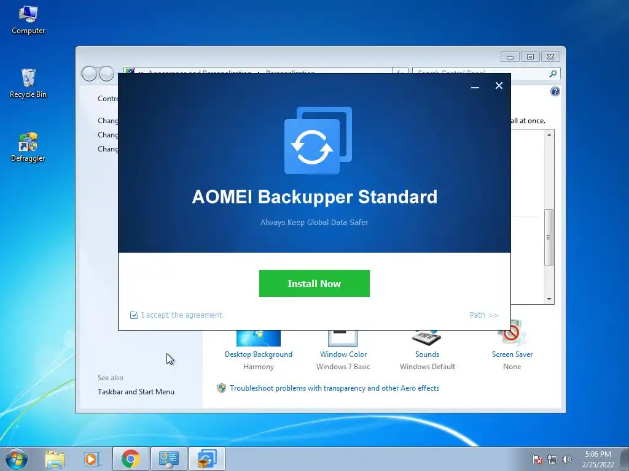Click the Forward button in Control Panel
This screenshot has height=471, width=629.
point(107,74)
